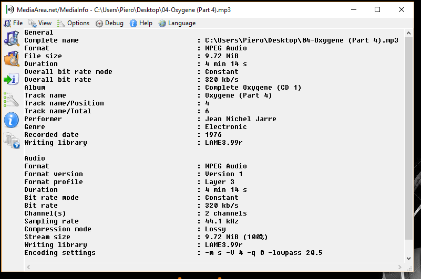Click 'Track name/Position' label
The image size is (421, 279).
point(64,103)
